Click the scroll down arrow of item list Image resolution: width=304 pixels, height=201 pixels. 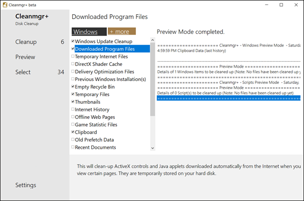[x=152, y=148]
